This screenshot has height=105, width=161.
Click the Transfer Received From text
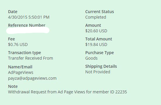(31, 58)
